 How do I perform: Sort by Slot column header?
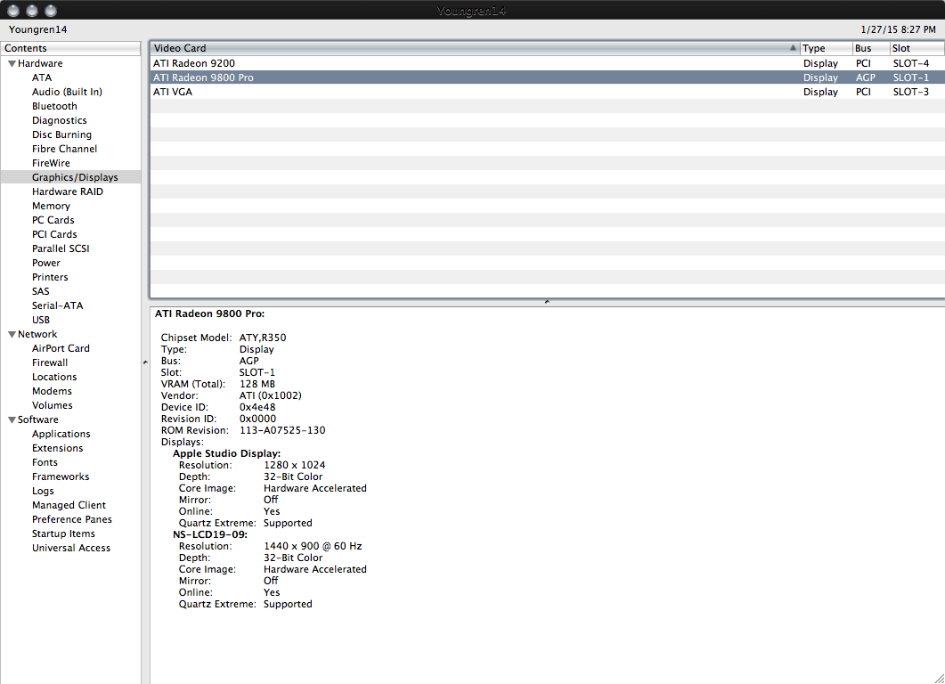click(916, 48)
